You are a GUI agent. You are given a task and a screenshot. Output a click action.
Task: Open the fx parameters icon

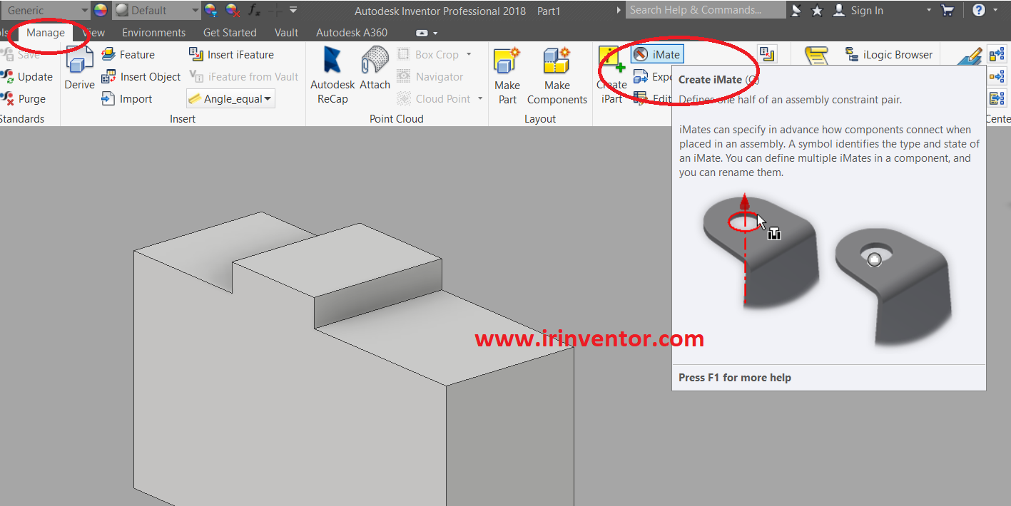(x=254, y=10)
